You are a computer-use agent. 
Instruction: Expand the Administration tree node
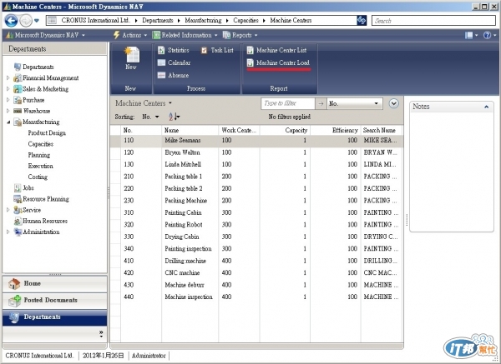pos(8,232)
